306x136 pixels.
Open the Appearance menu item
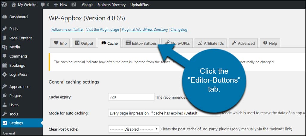pos(21,86)
